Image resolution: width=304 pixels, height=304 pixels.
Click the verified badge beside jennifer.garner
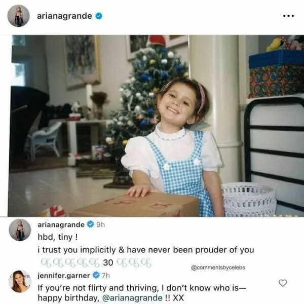pos(95,276)
